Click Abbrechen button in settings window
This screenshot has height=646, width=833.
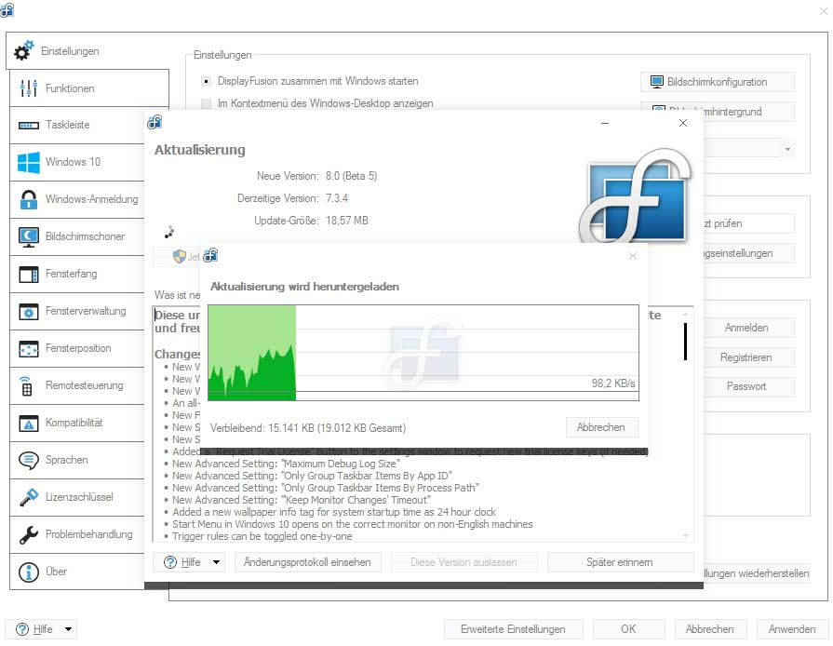tap(710, 629)
